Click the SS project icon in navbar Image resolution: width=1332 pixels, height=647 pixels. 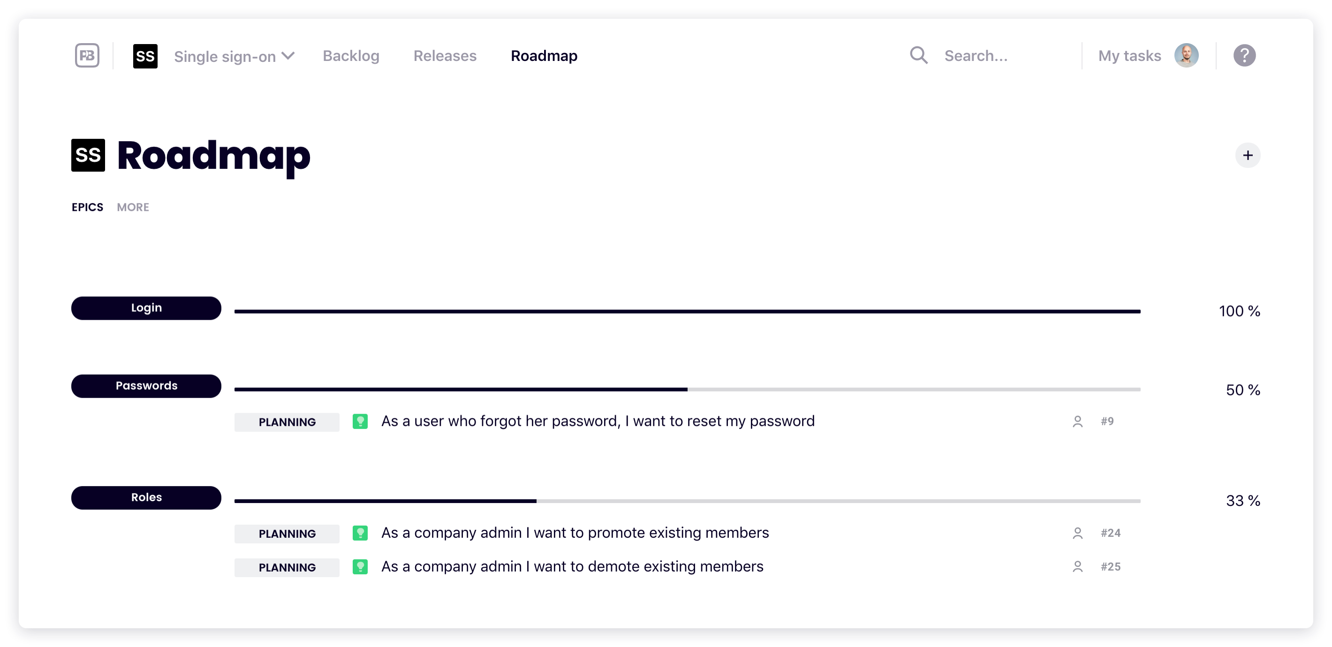point(145,56)
